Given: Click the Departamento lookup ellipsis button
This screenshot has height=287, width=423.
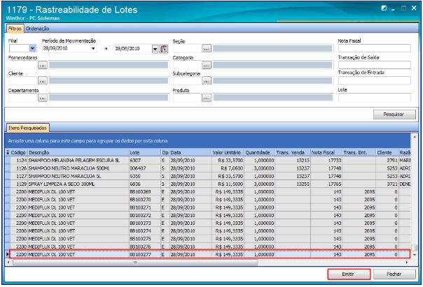Looking at the screenshot, I should 42,98.
